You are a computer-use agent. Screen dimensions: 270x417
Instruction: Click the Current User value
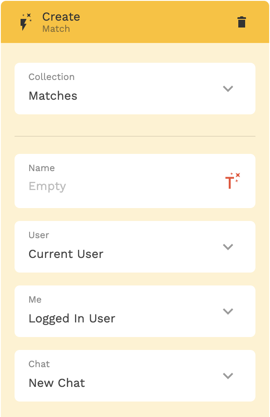66,254
